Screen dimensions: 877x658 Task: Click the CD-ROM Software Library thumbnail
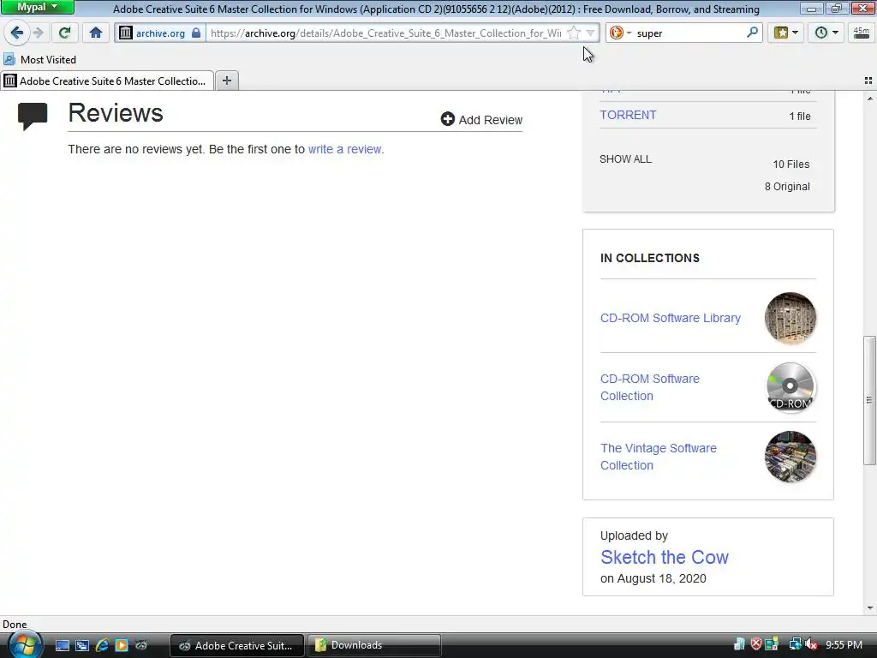[790, 318]
